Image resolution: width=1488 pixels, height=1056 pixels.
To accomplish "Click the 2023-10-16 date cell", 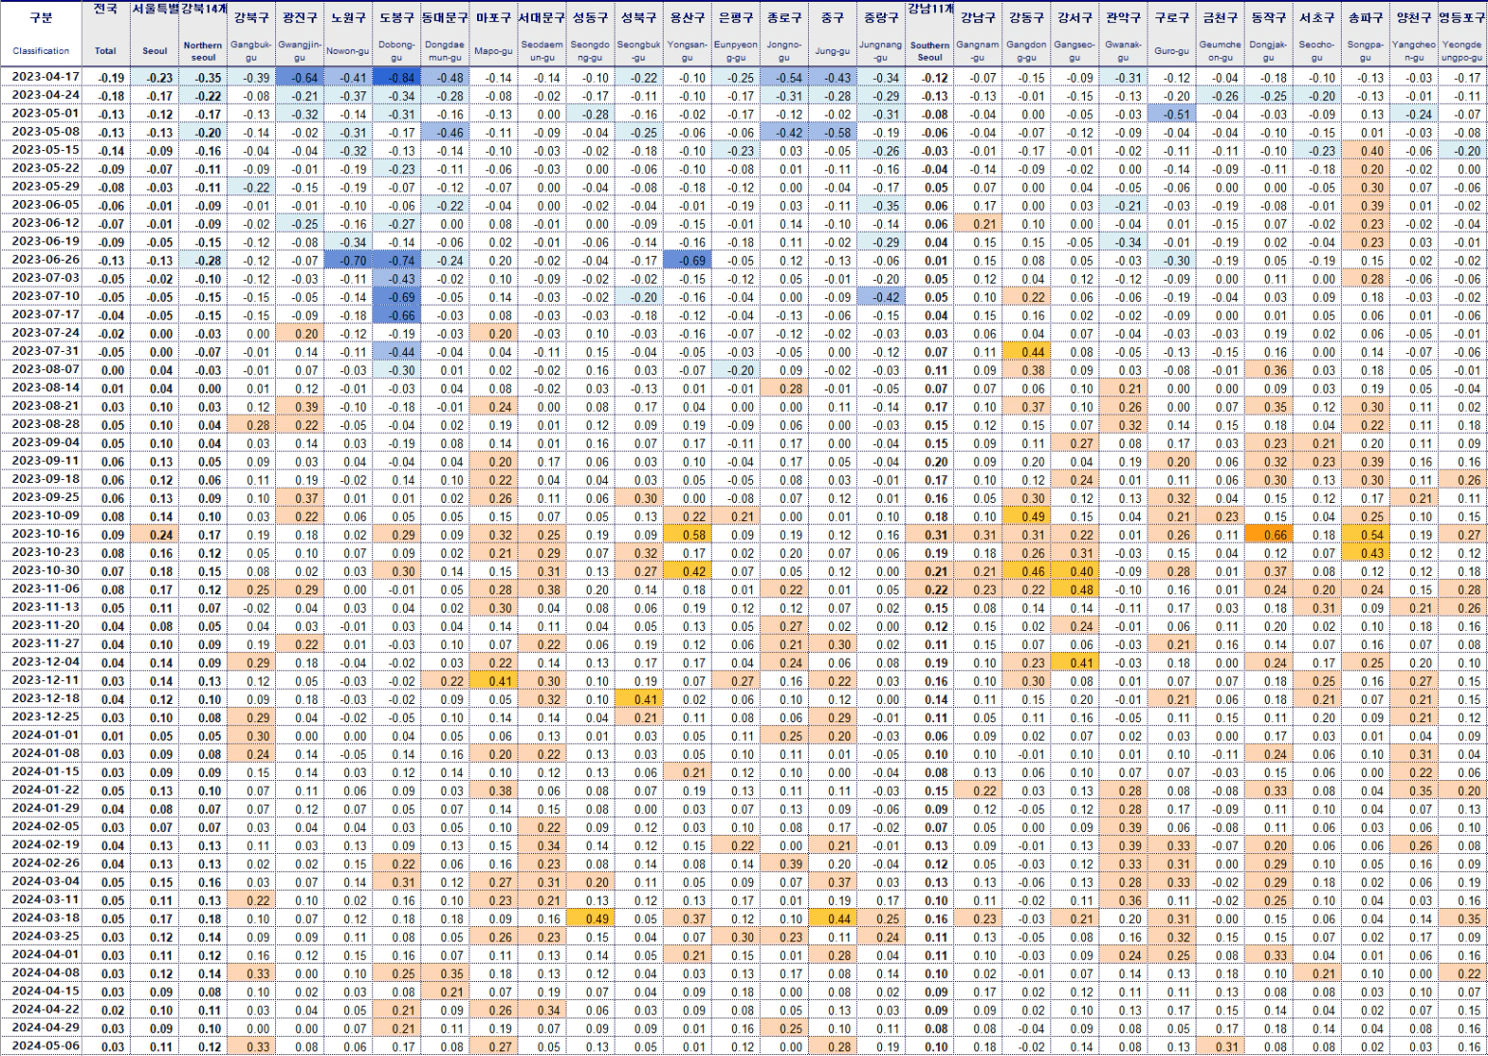I will coord(45,534).
